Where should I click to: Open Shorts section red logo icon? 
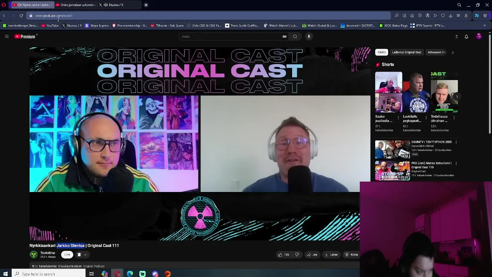coord(377,65)
